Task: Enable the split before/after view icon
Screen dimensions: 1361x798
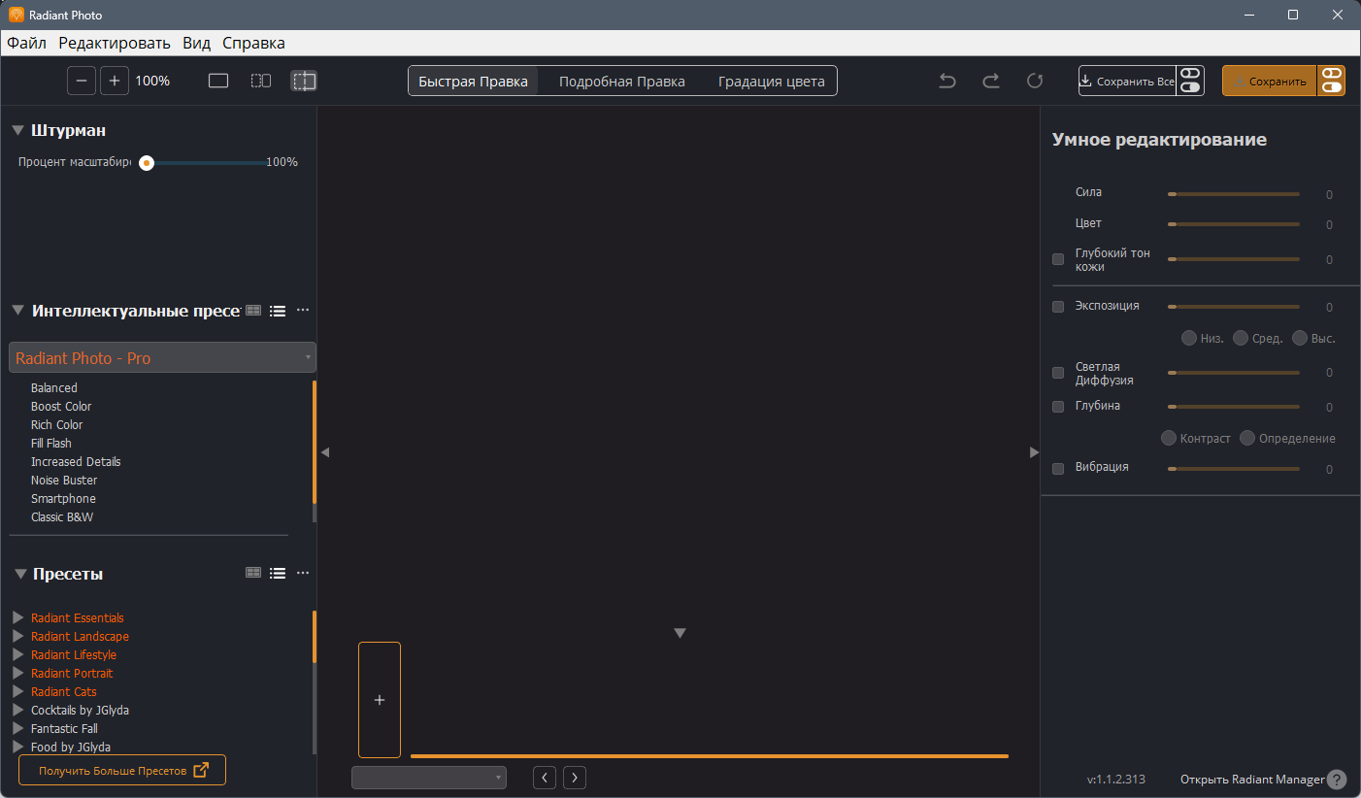Action: tap(303, 81)
